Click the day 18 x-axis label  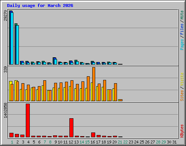[104, 142]
